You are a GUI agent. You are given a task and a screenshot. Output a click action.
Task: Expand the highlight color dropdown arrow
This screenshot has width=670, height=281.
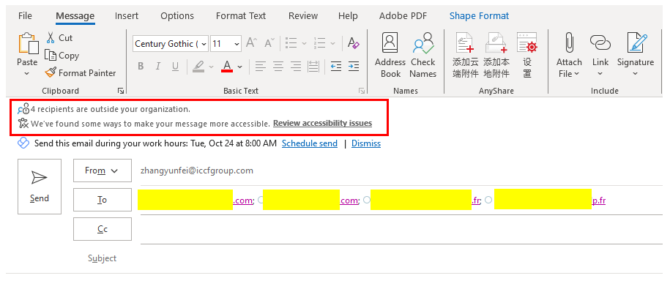point(211,67)
